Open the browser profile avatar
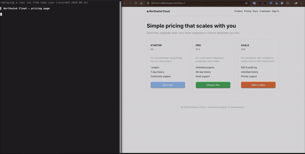Viewport: 305px width, 154px height. 296,3
